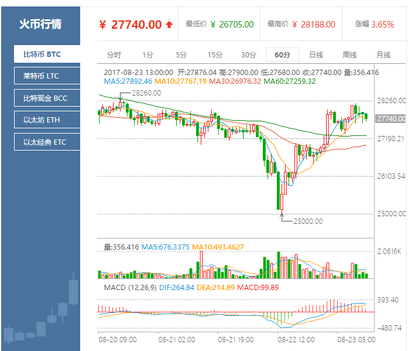Image resolution: width=408 pixels, height=351 pixels.
Task: Click the 25000.00 low marker annotation
Action: [x=308, y=221]
